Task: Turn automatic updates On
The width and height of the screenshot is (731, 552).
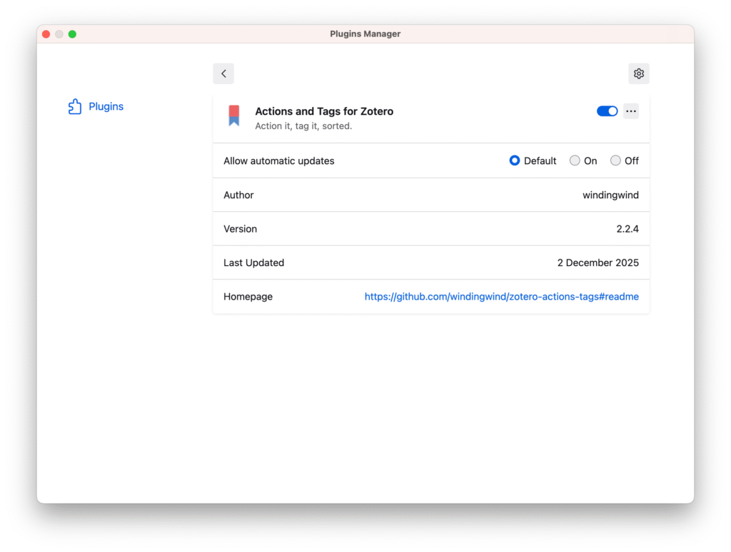Action: tap(575, 161)
